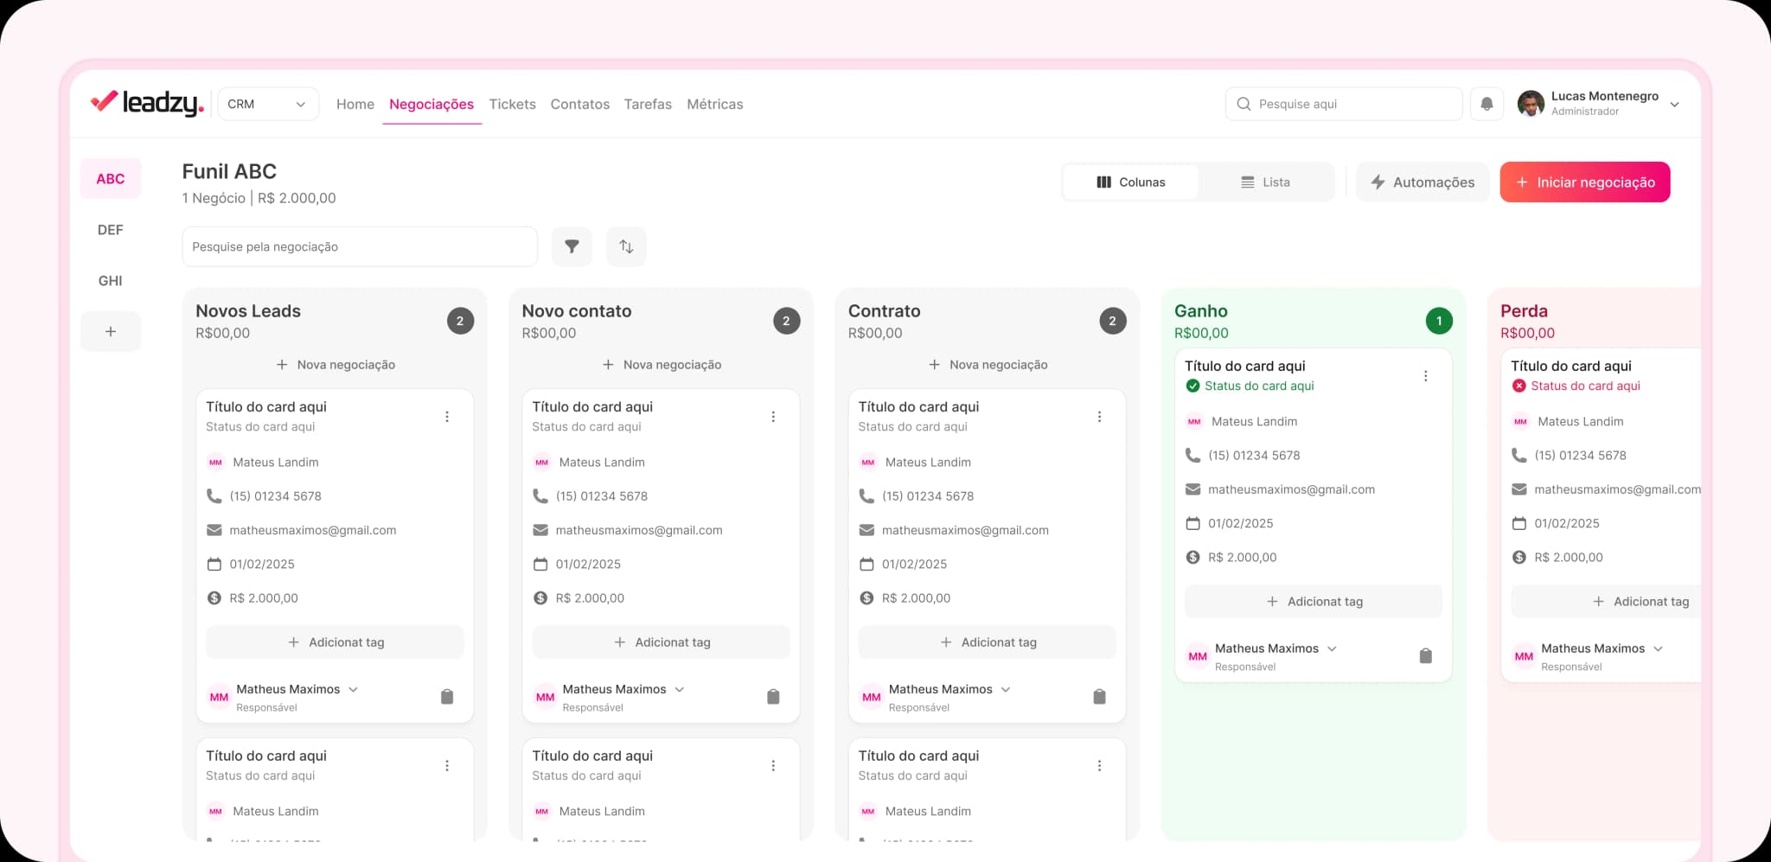1771x862 pixels.
Task: Switch to Lista view
Action: click(x=1266, y=182)
